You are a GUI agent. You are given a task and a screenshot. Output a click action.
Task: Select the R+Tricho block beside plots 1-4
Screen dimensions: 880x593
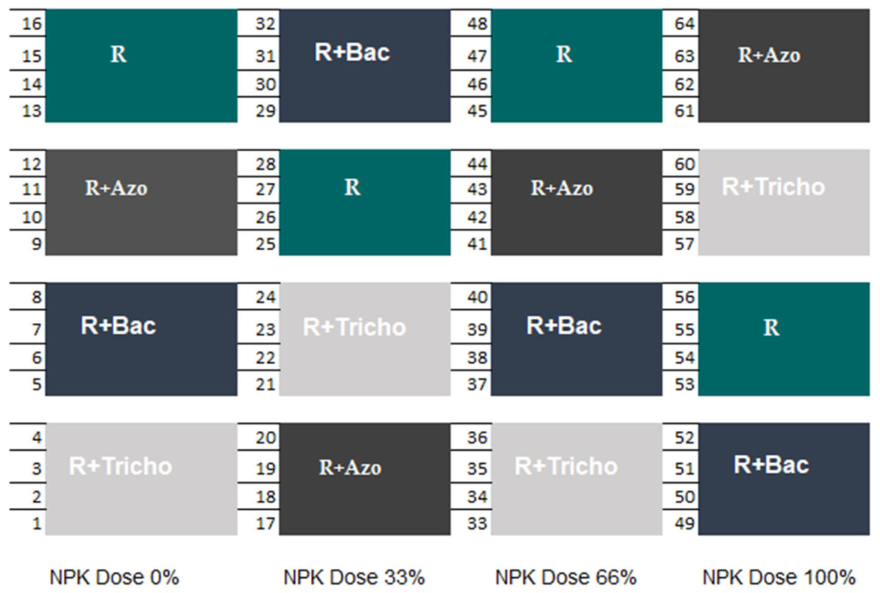(x=141, y=478)
